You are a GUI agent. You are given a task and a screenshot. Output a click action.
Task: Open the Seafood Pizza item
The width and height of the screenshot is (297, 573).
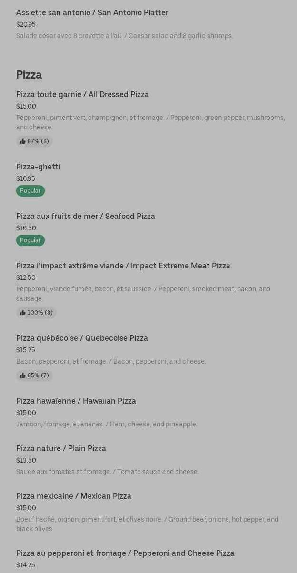point(86,217)
